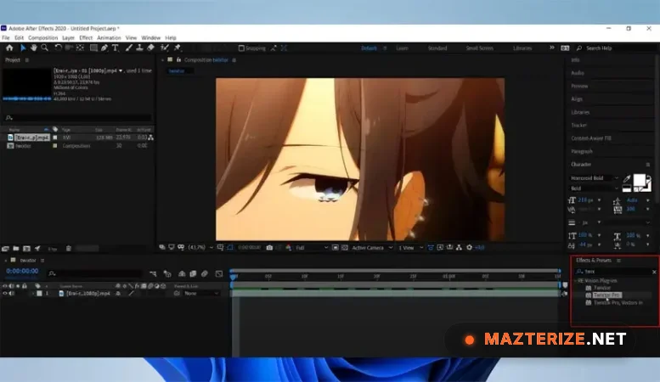Viewport: 660px width, 382px height.
Task: Select the Rotation tool
Action: click(58, 48)
